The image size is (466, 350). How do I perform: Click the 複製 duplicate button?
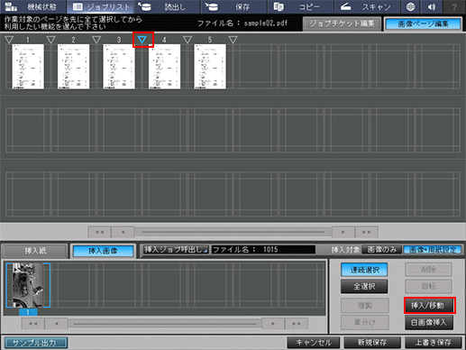tap(365, 306)
